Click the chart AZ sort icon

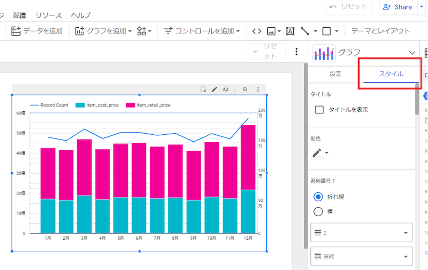click(x=226, y=89)
